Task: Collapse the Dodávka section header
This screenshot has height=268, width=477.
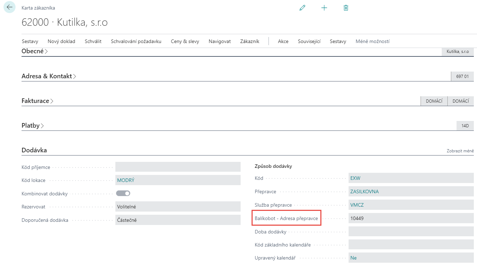Action: tap(34, 150)
